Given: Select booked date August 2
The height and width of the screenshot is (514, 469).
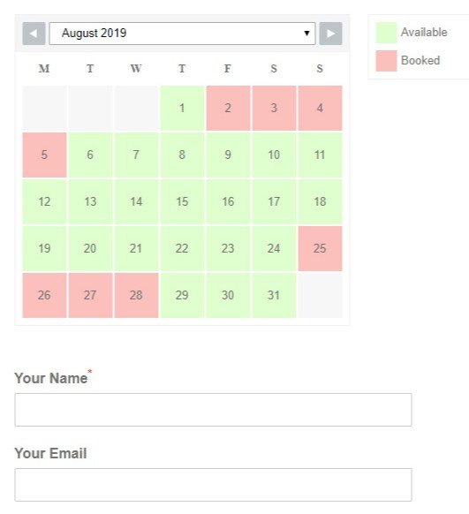Looking at the screenshot, I should click(228, 108).
